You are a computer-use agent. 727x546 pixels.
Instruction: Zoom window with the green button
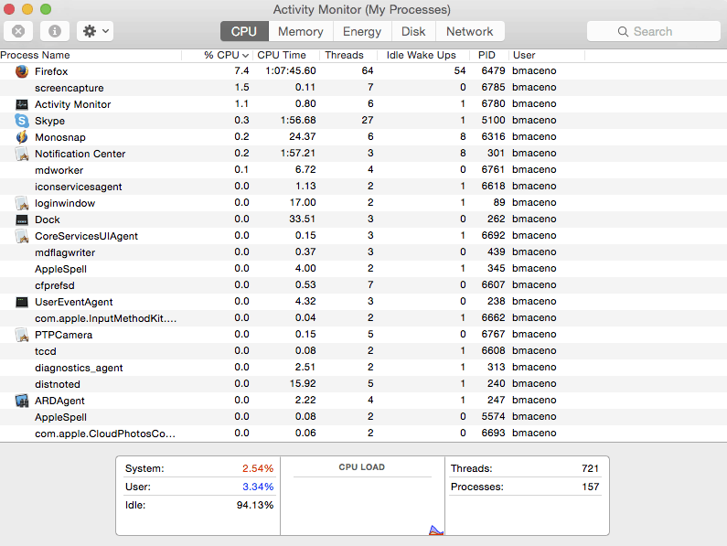[x=46, y=9]
